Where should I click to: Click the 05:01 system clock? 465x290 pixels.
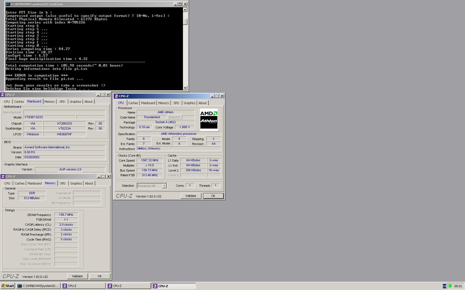point(458,286)
